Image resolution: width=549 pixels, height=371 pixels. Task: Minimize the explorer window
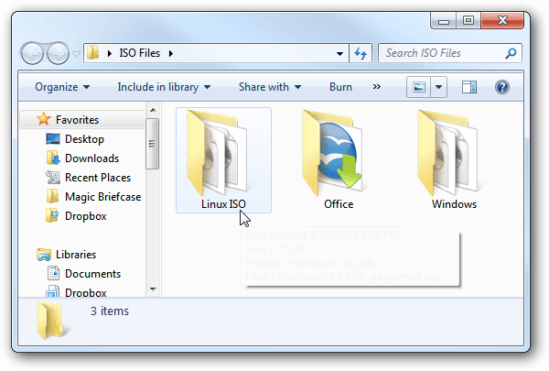coord(444,20)
